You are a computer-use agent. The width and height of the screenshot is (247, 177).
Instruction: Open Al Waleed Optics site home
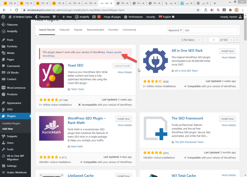[20, 17]
